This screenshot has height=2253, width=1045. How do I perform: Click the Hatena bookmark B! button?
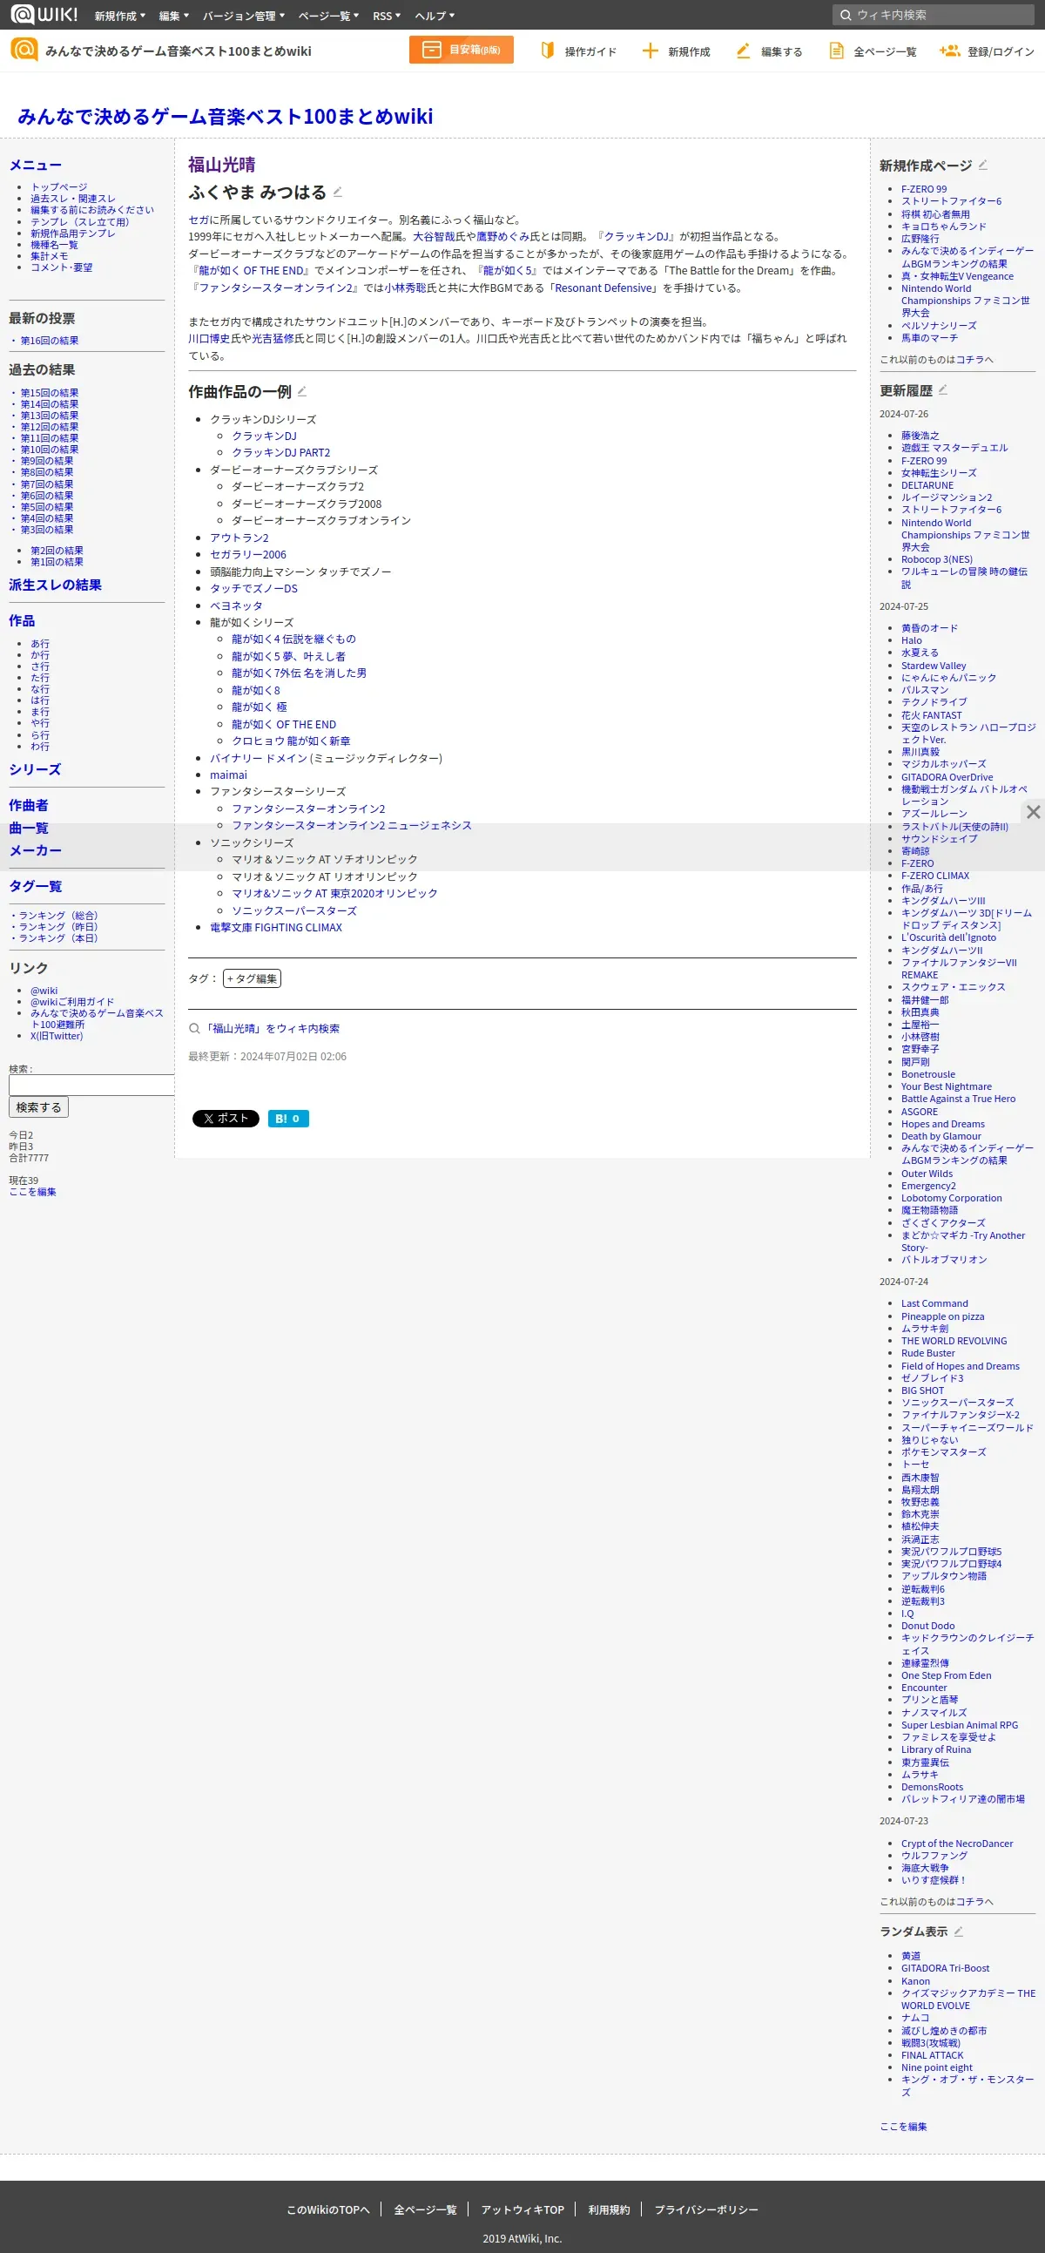(x=287, y=1118)
